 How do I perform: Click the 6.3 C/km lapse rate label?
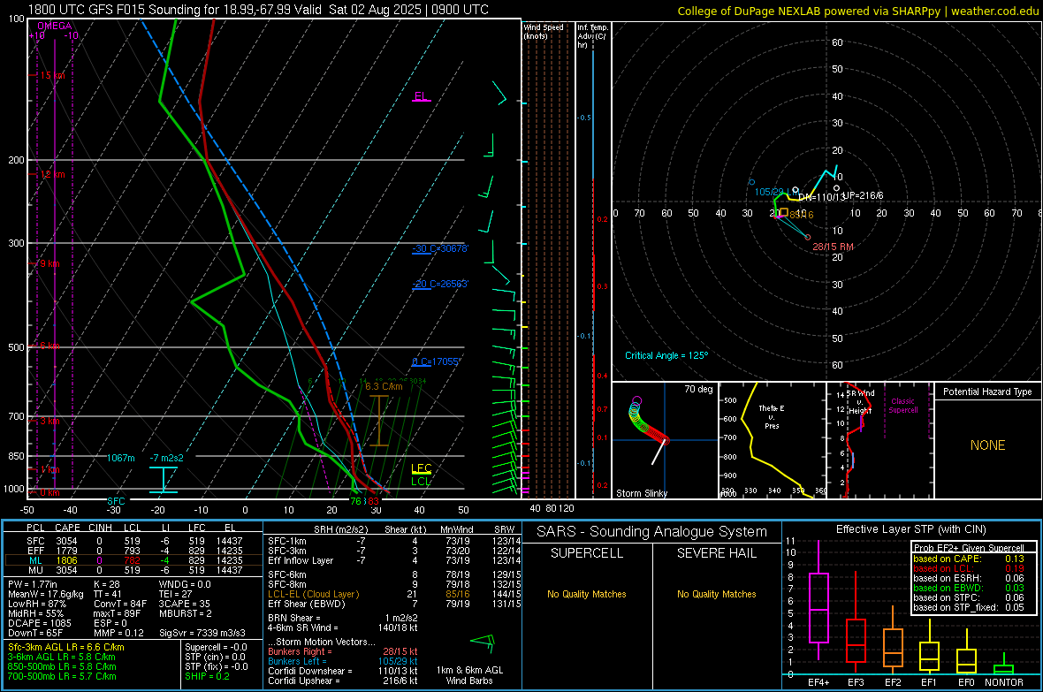(x=384, y=386)
